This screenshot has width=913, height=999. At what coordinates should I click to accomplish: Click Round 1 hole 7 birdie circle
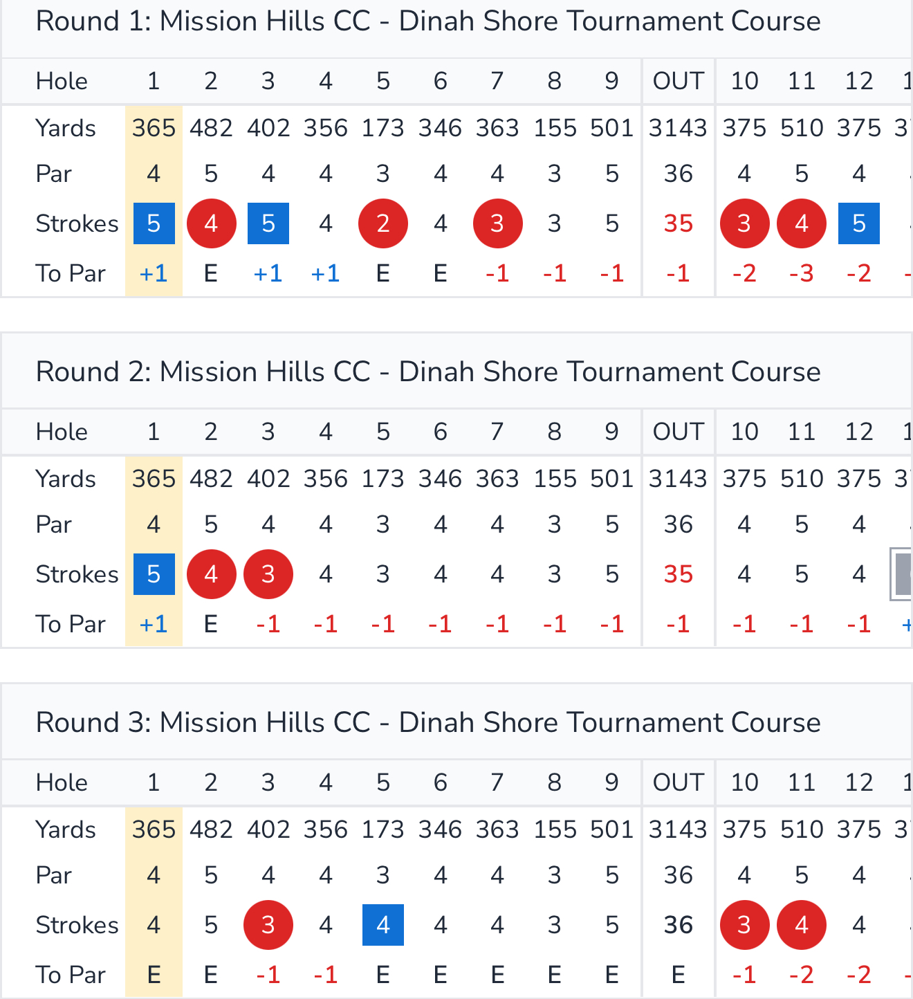coord(497,223)
